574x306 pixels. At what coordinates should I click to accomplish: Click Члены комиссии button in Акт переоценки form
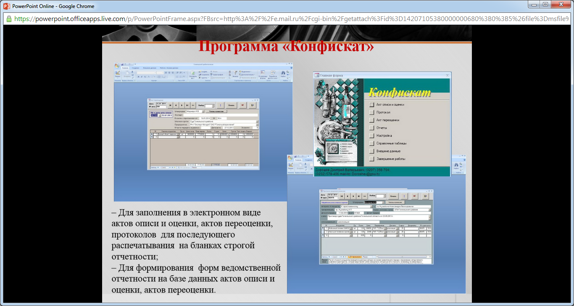[x=216, y=111]
